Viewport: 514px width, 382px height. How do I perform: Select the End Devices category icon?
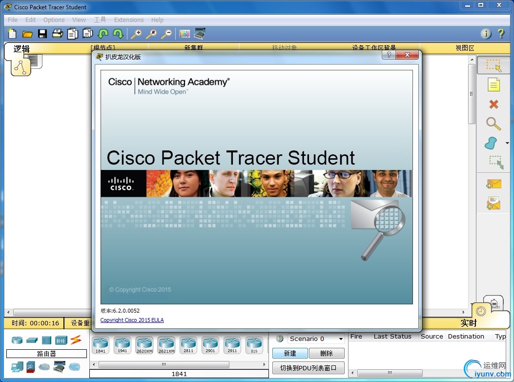17,367
